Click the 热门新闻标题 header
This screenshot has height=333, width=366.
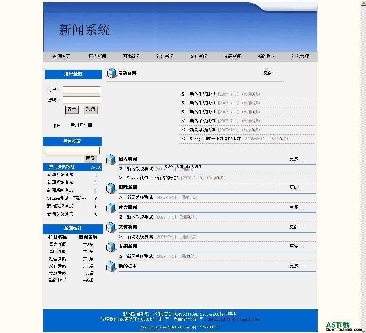click(62, 167)
